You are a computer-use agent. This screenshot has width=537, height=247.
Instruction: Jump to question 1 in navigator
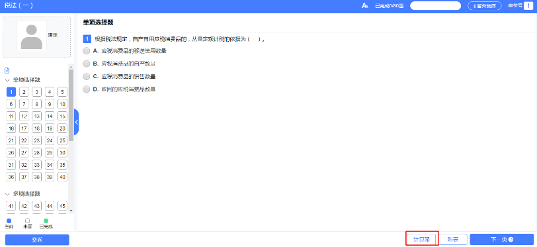pos(11,92)
